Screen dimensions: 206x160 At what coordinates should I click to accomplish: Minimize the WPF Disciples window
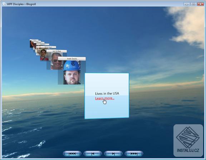point(187,4)
